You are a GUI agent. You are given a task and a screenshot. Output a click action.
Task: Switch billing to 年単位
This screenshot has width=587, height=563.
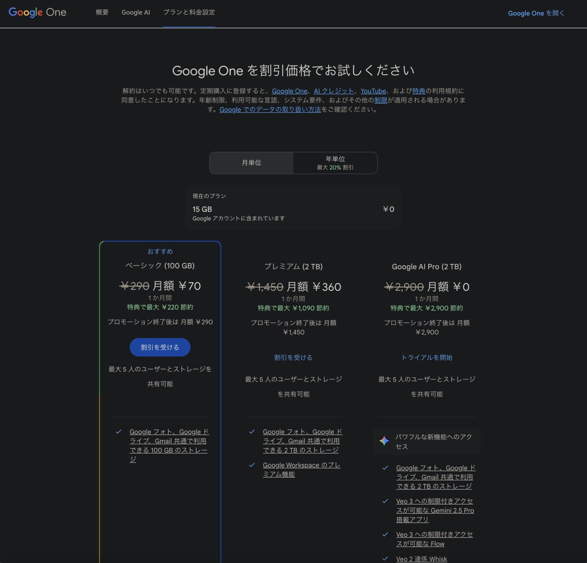pos(335,163)
